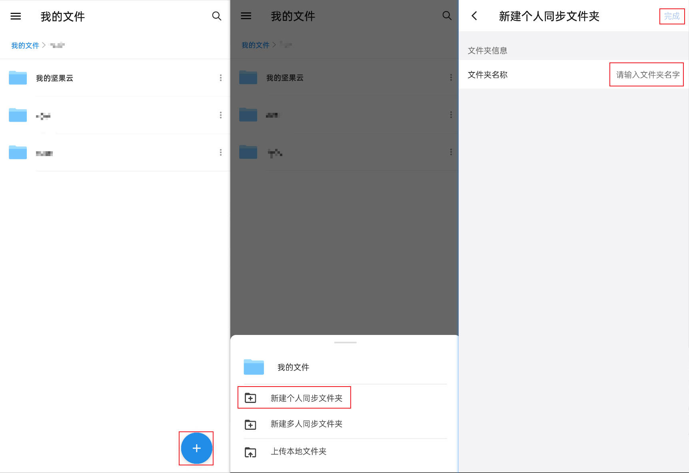Click search icon in left panel
The height and width of the screenshot is (473, 689).
216,16
